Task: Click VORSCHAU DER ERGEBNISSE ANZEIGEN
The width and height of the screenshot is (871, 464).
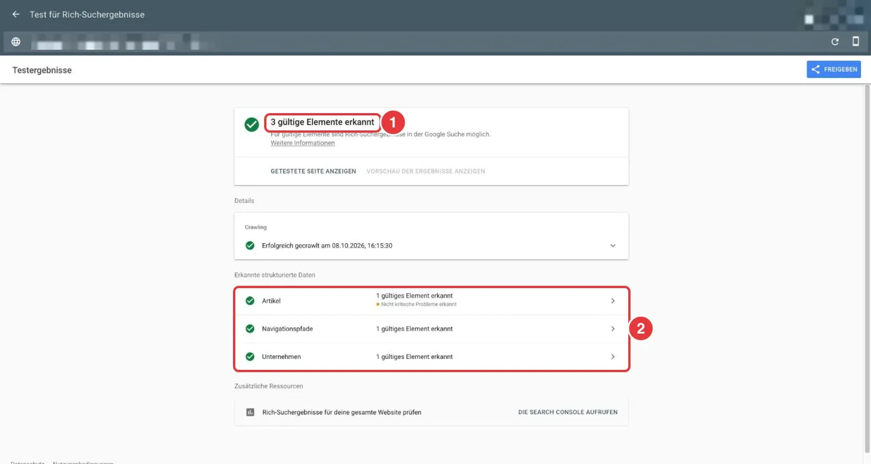Action: click(426, 171)
